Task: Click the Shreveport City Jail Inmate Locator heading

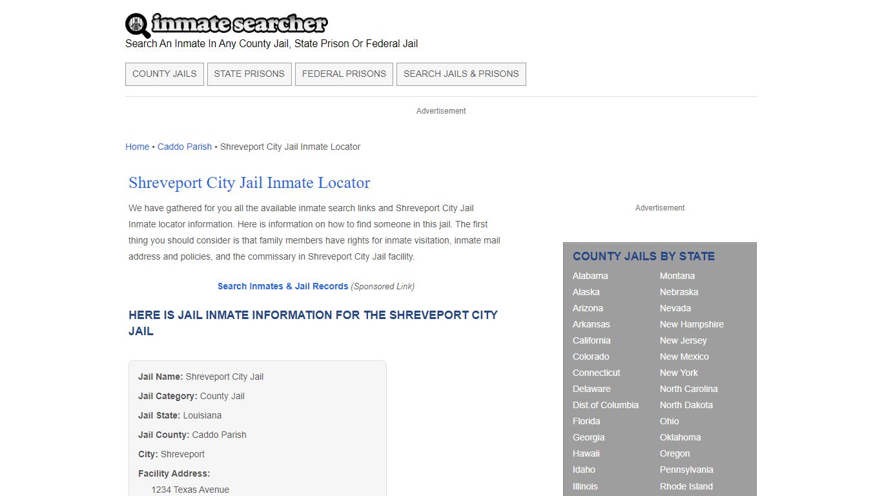Action: [249, 183]
